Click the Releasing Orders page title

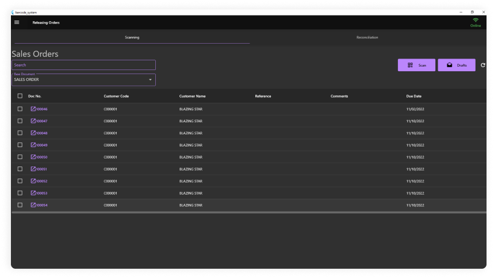tap(46, 22)
